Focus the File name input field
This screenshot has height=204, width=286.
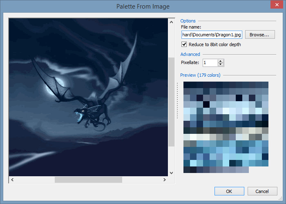tap(212, 35)
